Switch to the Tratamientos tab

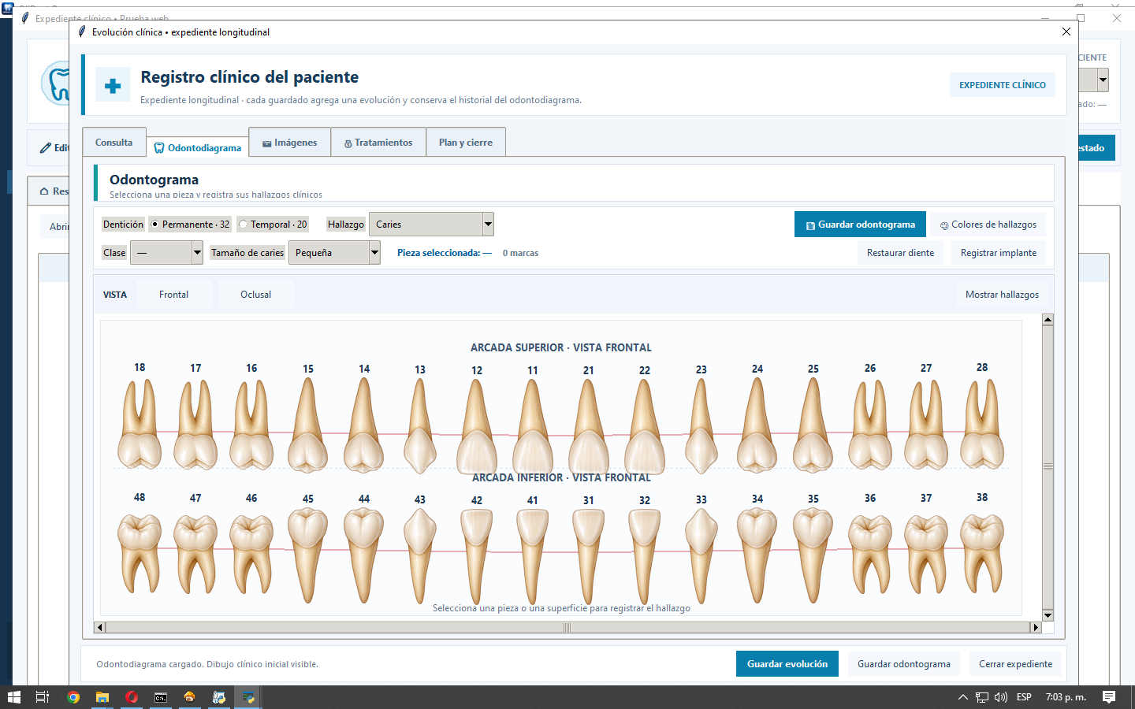[378, 143]
